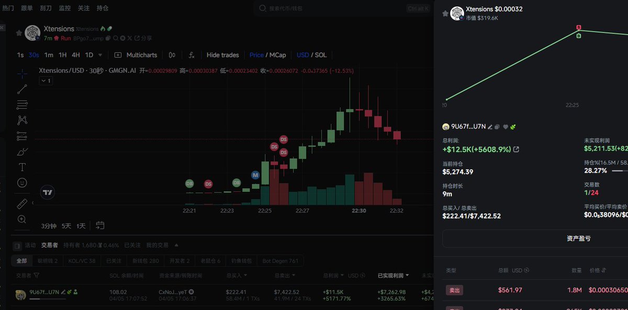
Task: Select the zoom-in tool
Action: pos(22,219)
